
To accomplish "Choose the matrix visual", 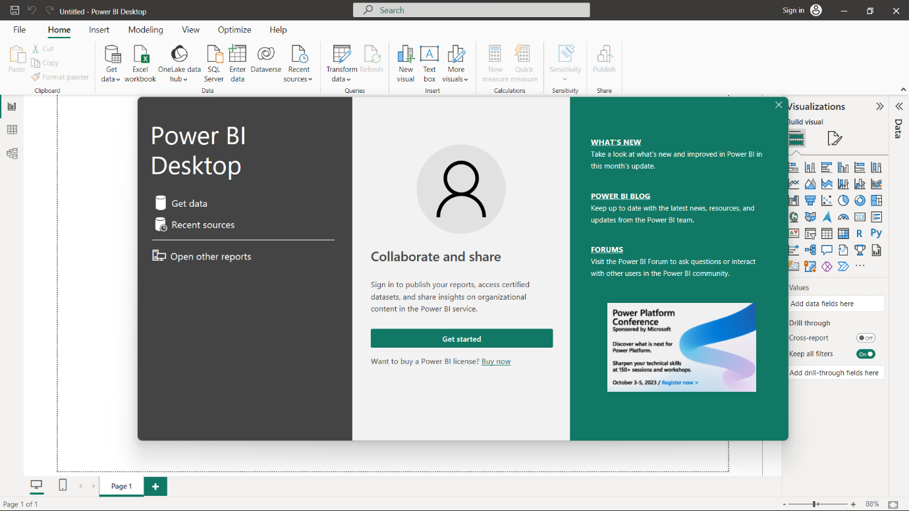I will 843,233.
